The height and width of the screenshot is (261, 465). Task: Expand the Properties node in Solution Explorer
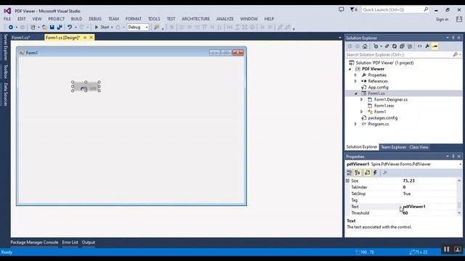(355, 75)
